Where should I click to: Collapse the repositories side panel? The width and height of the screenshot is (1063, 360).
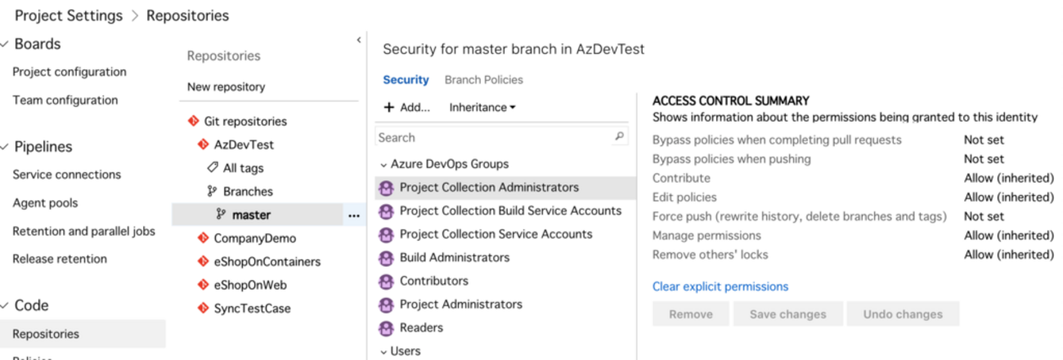click(358, 40)
